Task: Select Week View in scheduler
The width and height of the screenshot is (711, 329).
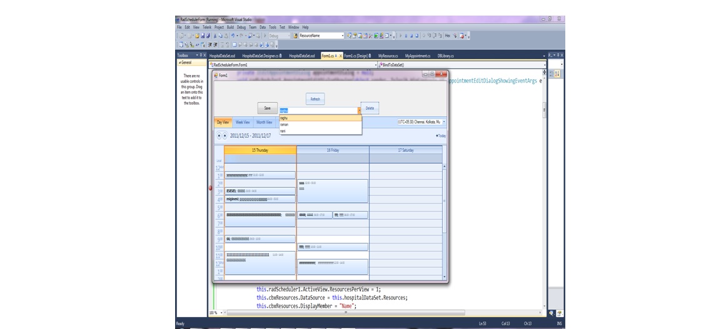Action: coord(243,122)
